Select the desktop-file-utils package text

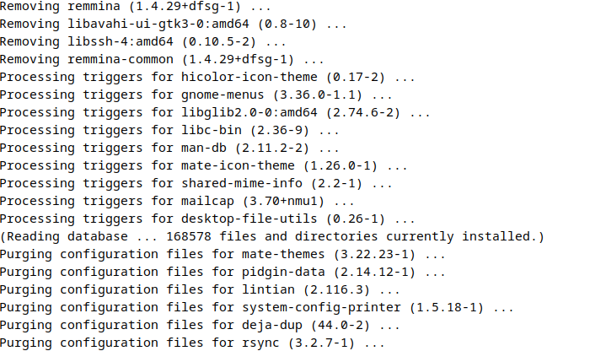click(x=249, y=219)
